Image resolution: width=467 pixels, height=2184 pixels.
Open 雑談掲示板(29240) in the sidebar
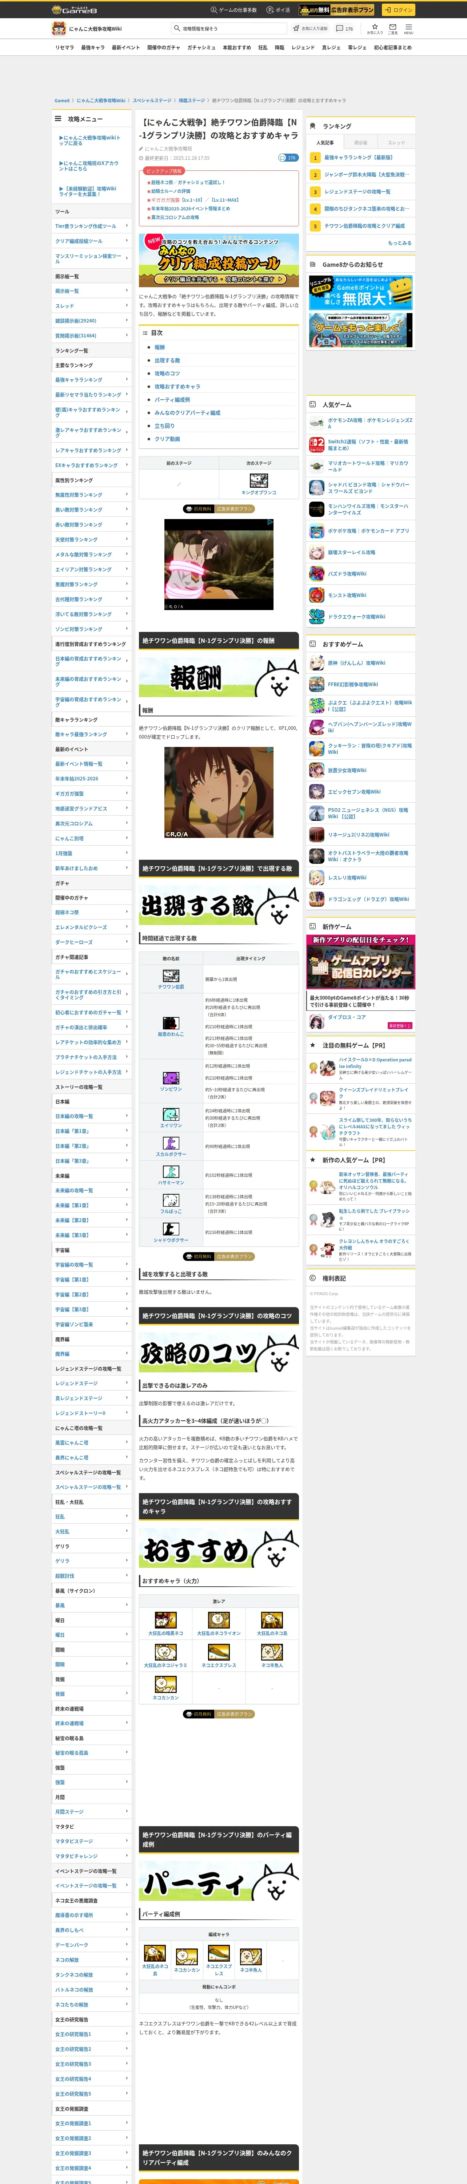click(92, 320)
